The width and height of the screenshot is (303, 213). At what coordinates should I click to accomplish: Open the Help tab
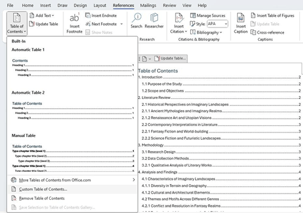[x=202, y=6]
